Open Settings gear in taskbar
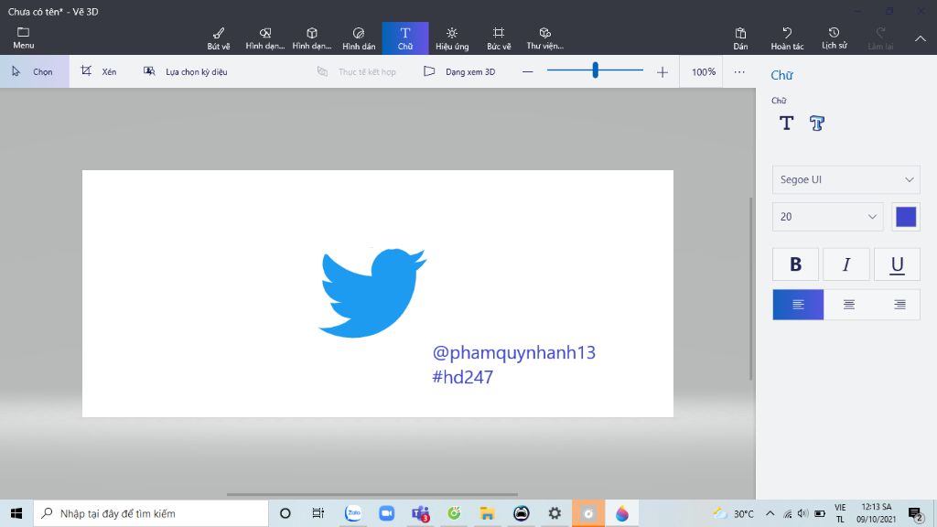This screenshot has height=527, width=937. 555,513
